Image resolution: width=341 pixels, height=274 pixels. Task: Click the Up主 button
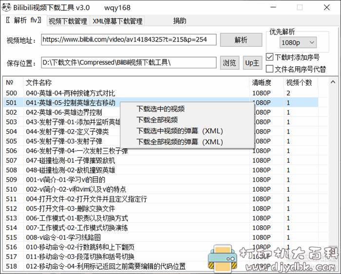[x=252, y=63]
